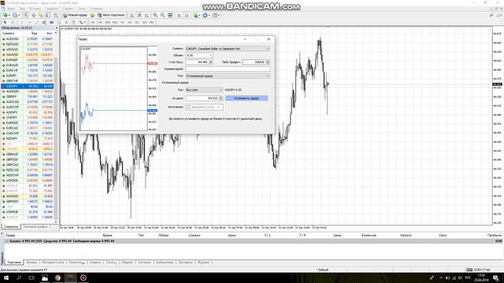Image resolution: width=504 pixels, height=283 pixels.
Task: Toggle the Data Window toolbar icon
Action: [x=34, y=15]
